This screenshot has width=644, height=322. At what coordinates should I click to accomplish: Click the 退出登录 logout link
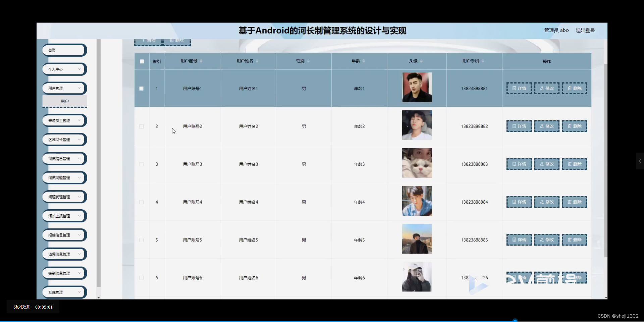tap(585, 30)
